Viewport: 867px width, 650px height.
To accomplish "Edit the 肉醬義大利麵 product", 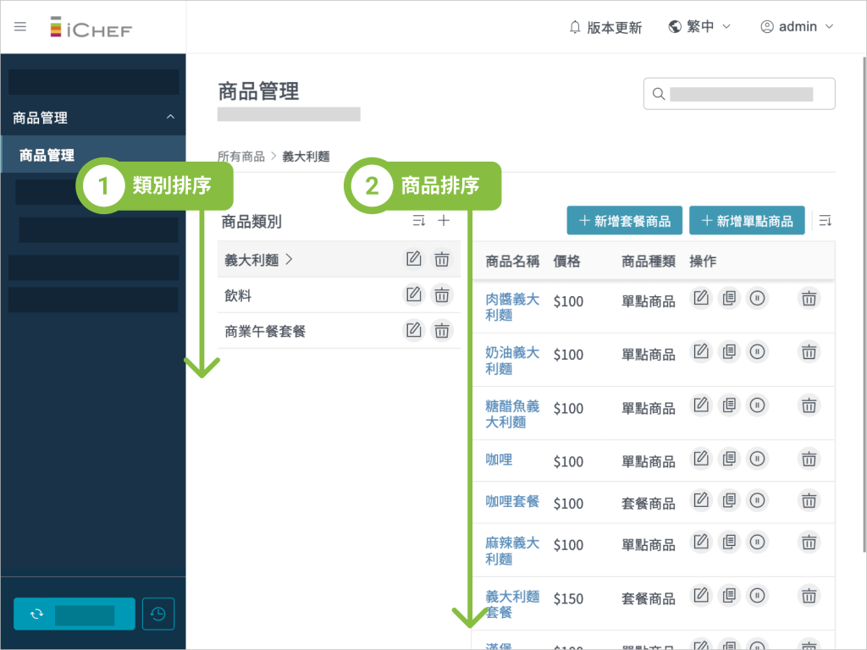I will pyautogui.click(x=701, y=298).
